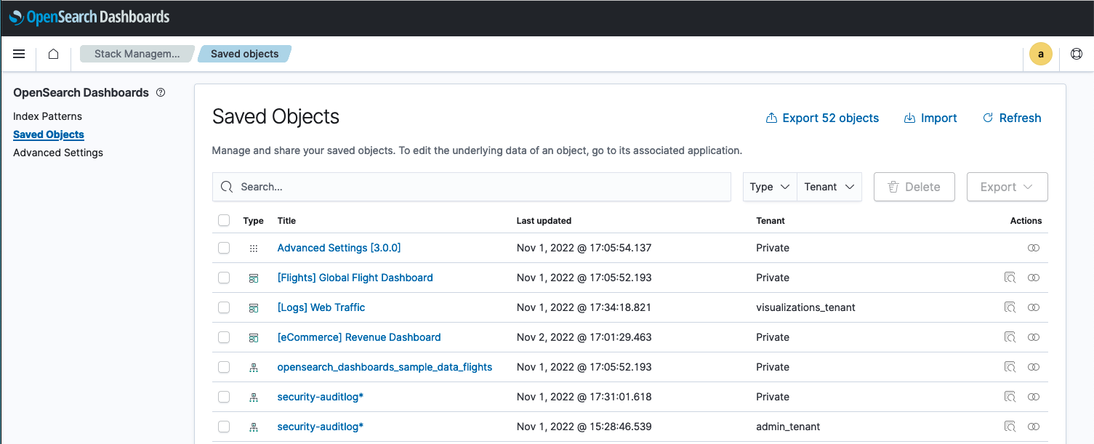Expand the Export dropdown button
Screen dimensions: 1094x444
pos(1007,187)
